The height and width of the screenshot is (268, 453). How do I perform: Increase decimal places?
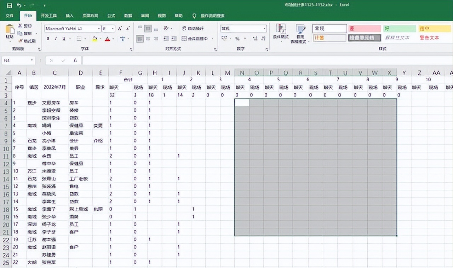pyautogui.click(x=255, y=39)
